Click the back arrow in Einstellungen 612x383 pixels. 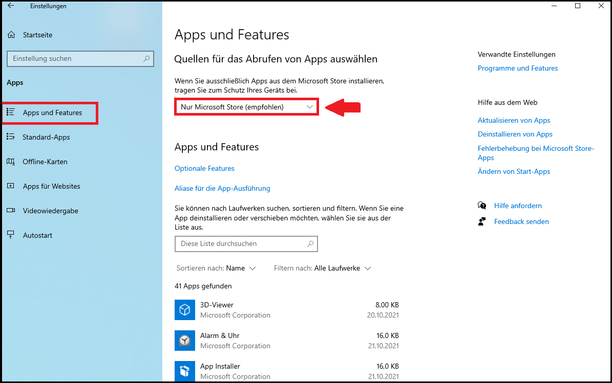point(11,6)
